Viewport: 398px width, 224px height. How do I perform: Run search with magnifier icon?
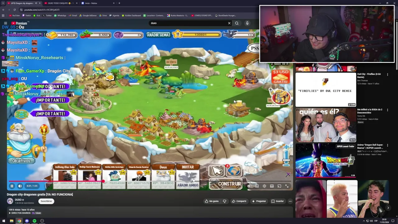pos(237,23)
